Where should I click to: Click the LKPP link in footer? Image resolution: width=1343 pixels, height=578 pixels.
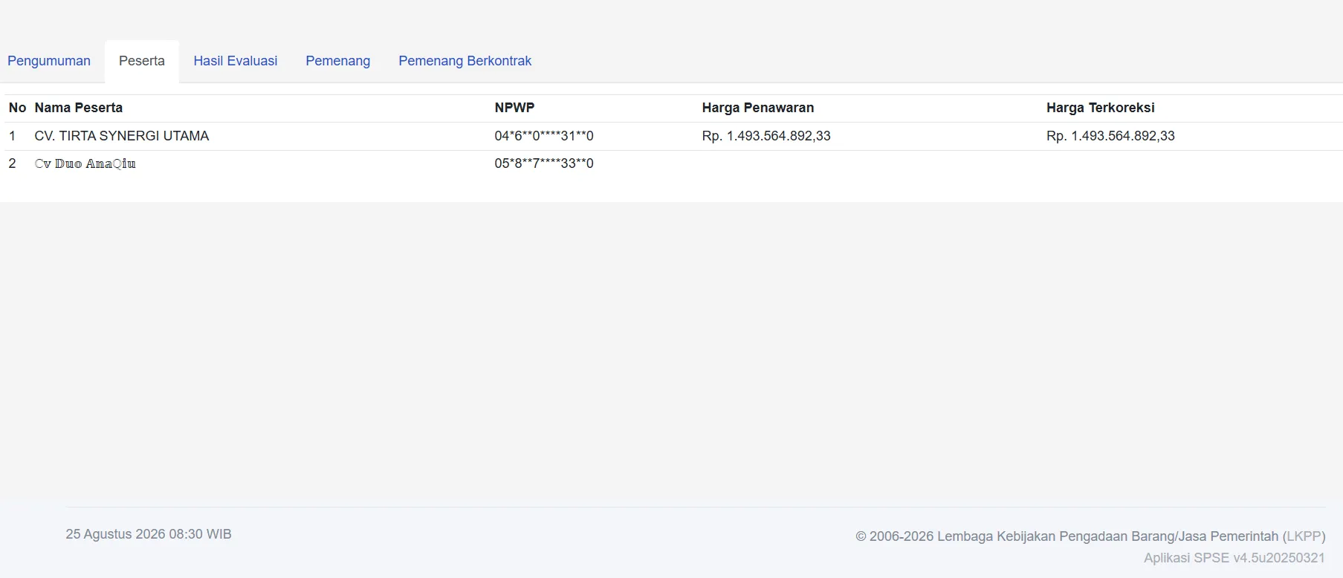click(1304, 536)
